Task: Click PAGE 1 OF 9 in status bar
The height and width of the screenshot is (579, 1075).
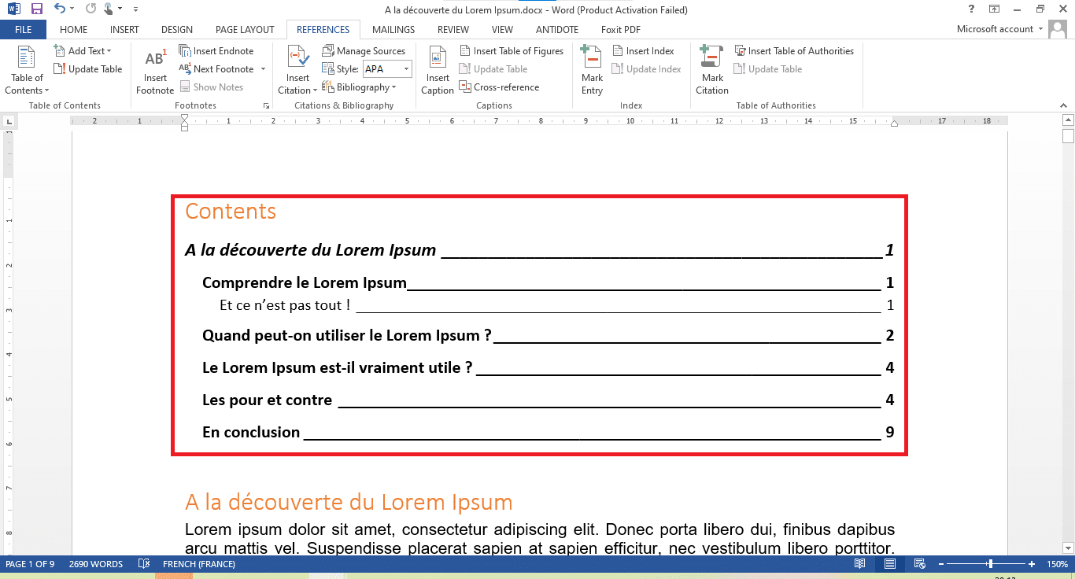Action: (31, 564)
